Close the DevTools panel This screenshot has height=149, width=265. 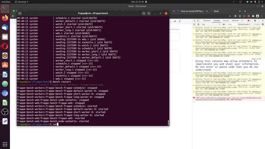click(x=263, y=21)
